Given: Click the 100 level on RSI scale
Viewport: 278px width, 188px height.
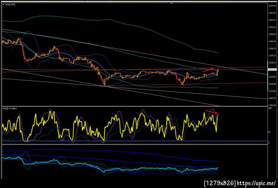Looking at the screenshot, I should click(x=270, y=108).
